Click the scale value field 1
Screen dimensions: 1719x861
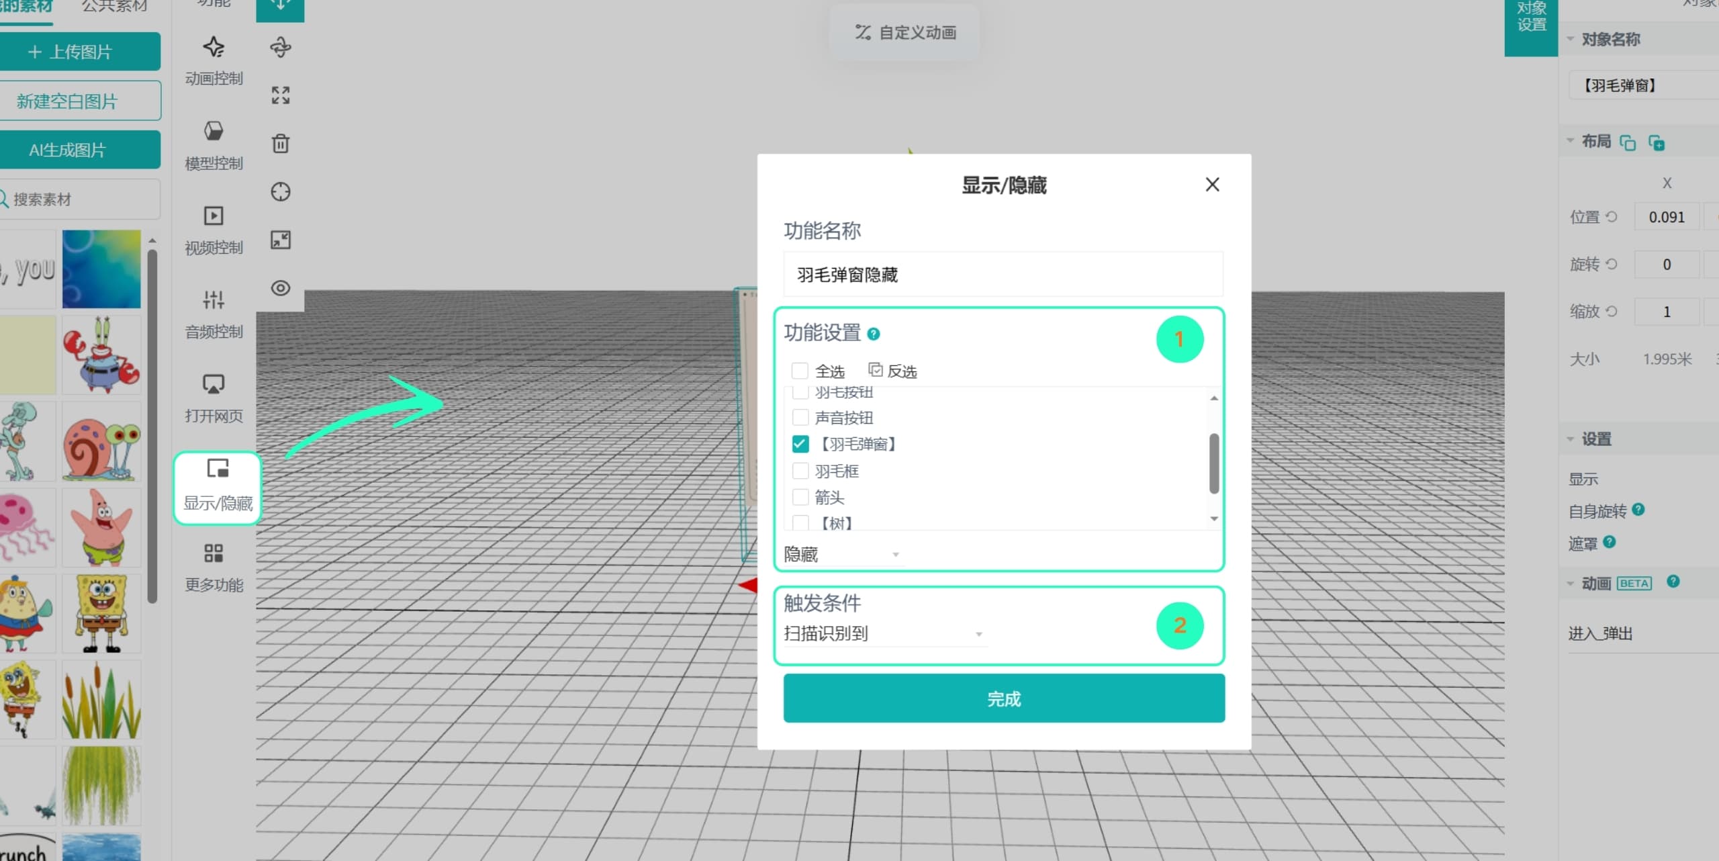pos(1667,312)
